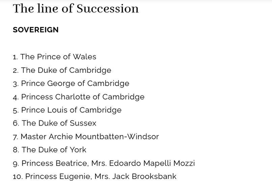Click the number 1 list marker
The height and width of the screenshot is (184, 272).
click(x=15, y=57)
